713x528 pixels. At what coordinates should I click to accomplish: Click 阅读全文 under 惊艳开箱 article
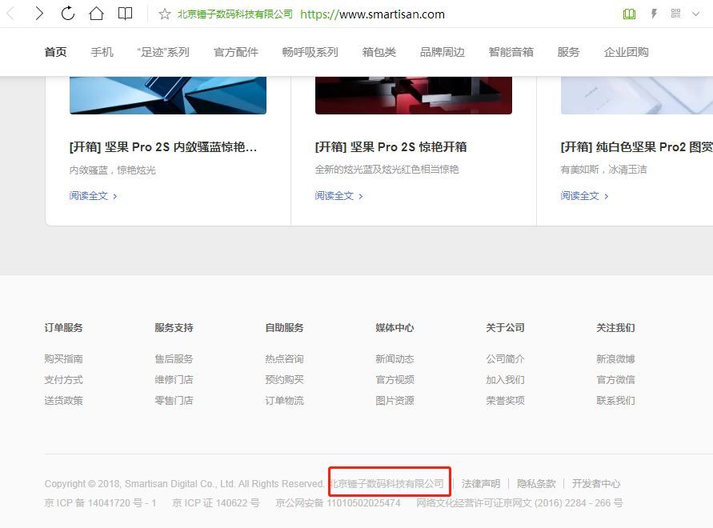(x=338, y=196)
